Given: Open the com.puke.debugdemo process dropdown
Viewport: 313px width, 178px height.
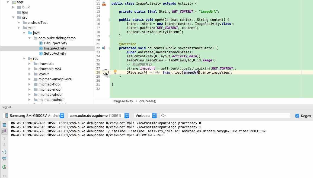Looking at the screenshot, I should 126,116.
